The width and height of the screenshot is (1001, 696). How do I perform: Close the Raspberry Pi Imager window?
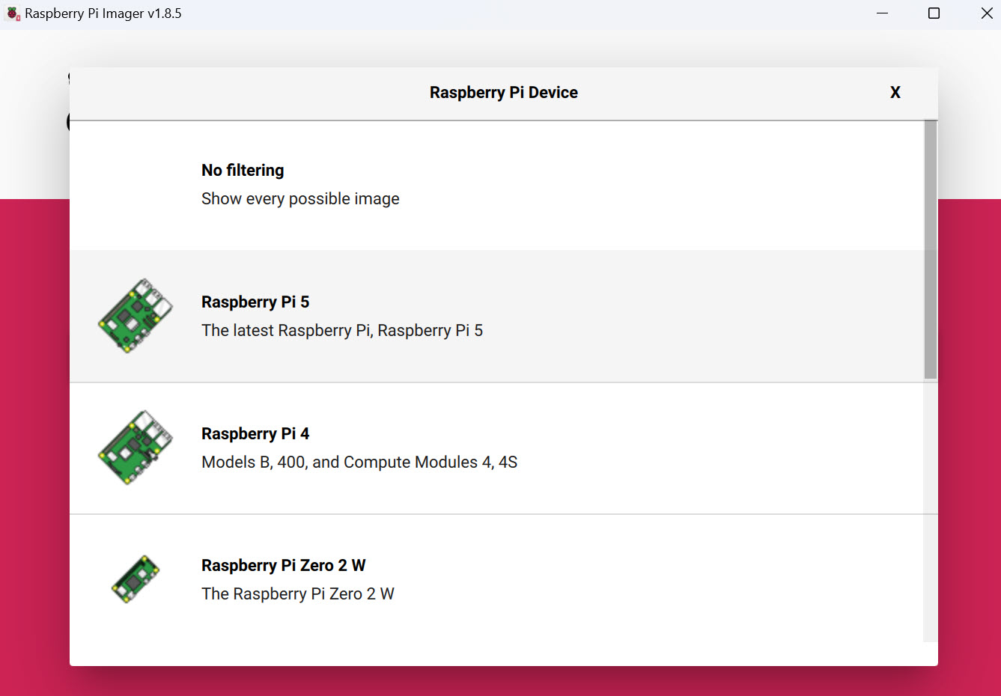pyautogui.click(x=987, y=13)
